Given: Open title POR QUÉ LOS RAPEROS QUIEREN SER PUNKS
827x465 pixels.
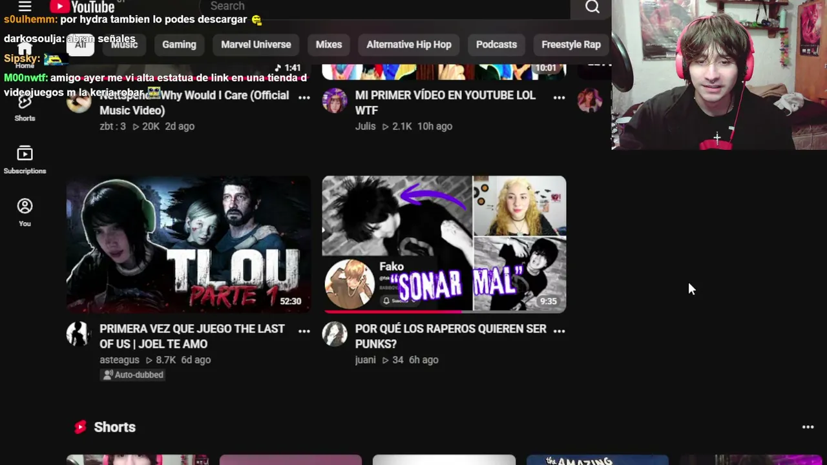Looking at the screenshot, I should click(451, 336).
